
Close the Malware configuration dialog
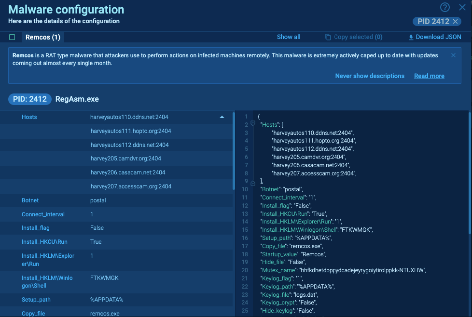(x=462, y=7)
